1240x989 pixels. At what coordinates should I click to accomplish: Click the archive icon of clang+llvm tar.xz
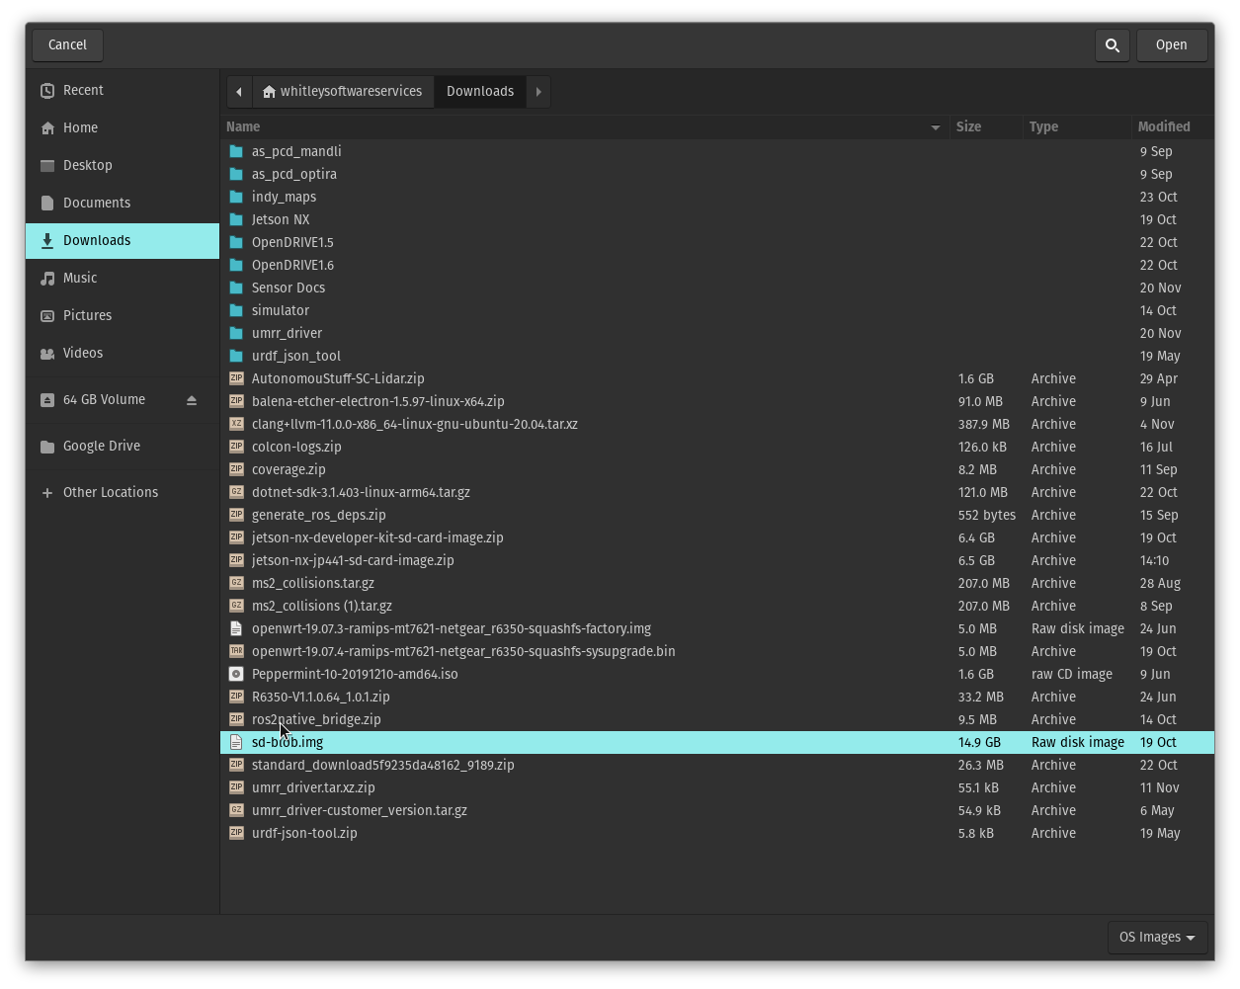236,424
